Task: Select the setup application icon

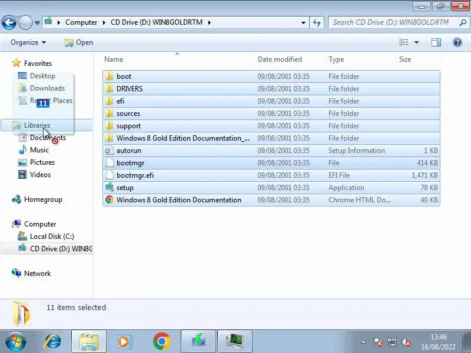Action: click(110, 187)
